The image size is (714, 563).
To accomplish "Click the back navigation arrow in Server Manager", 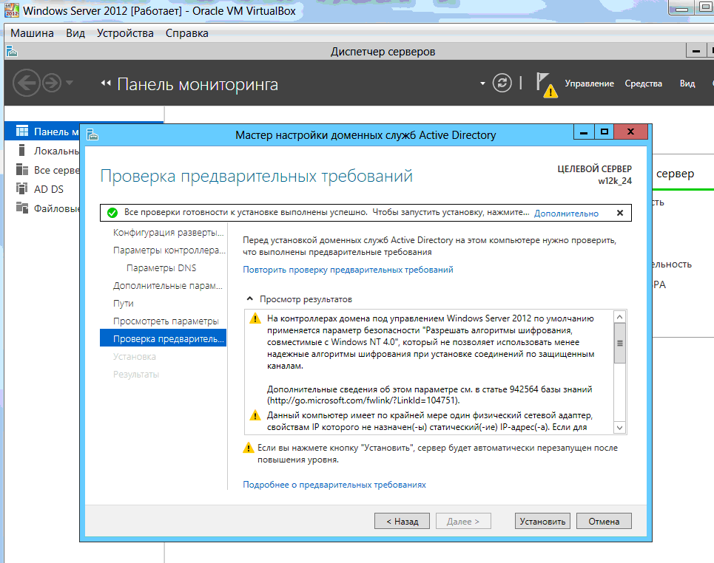I will coord(27,83).
